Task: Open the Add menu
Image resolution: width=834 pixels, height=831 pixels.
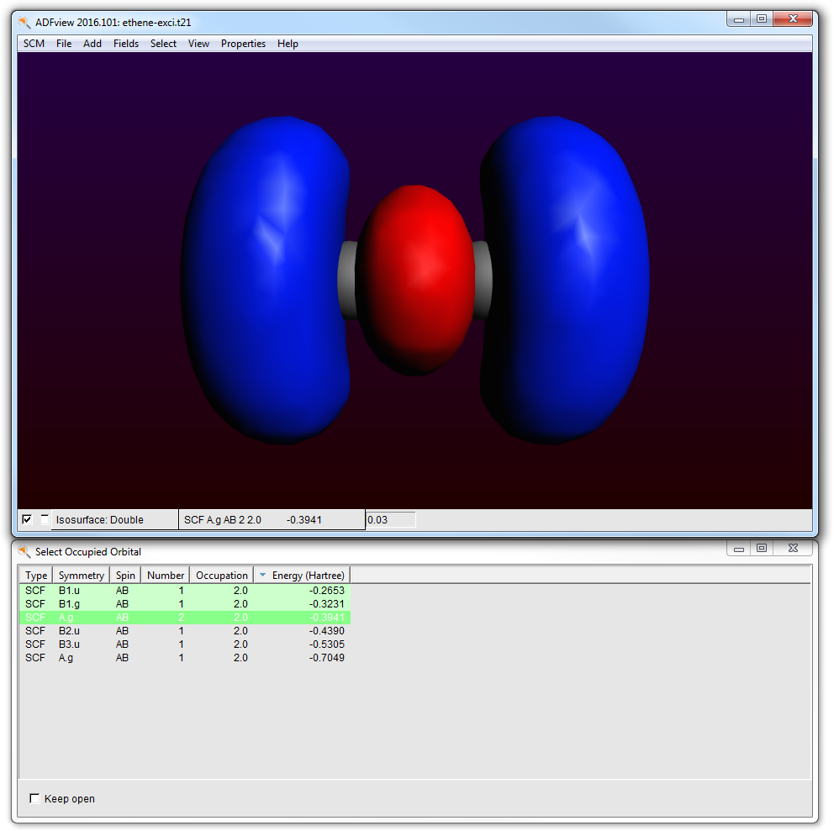Action: (92, 44)
